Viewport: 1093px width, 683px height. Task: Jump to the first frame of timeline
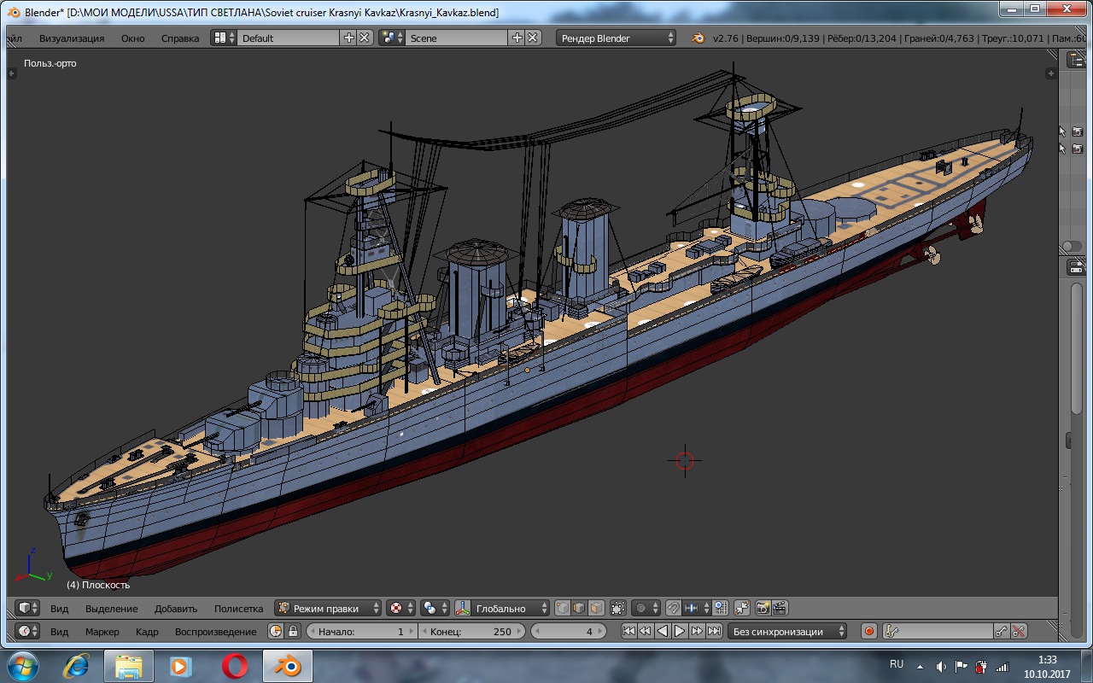point(628,632)
